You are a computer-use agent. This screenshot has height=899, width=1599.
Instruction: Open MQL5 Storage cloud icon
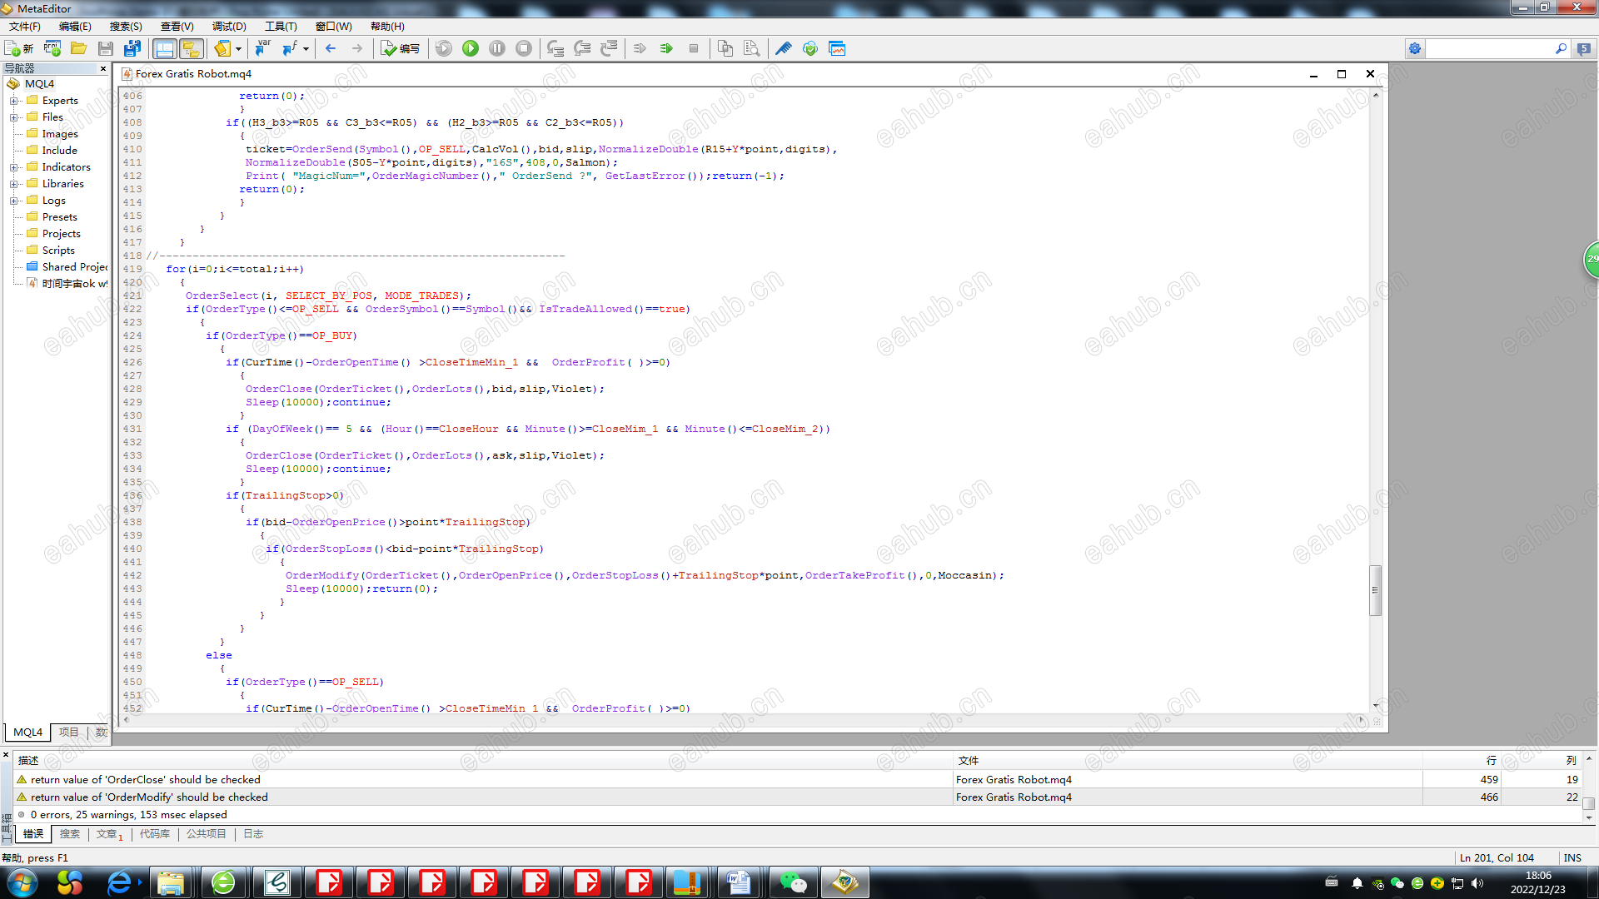point(810,48)
